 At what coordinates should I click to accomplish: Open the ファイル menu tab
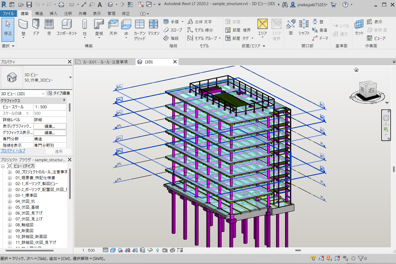8,13
